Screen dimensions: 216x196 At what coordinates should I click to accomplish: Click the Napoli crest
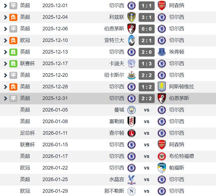132,191
